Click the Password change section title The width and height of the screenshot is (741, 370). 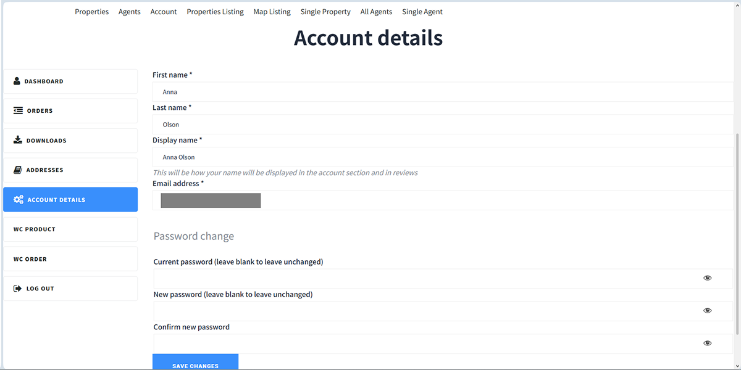point(194,236)
